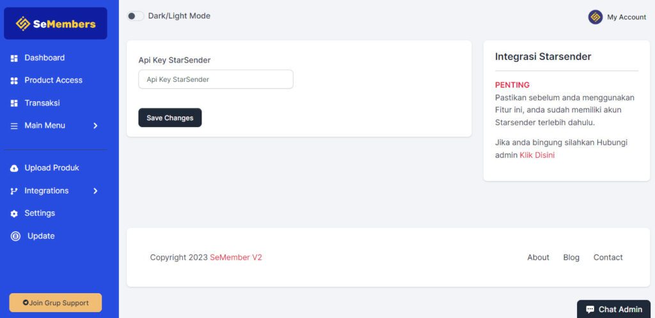Expand the Main Menu chevron
Screen dimensions: 655x318
click(x=95, y=126)
